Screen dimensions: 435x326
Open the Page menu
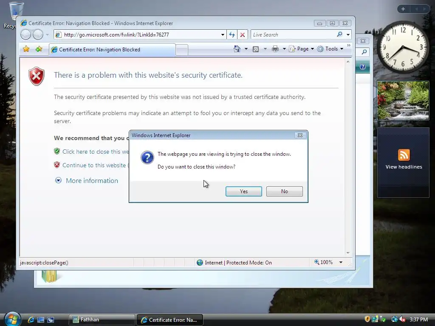301,49
